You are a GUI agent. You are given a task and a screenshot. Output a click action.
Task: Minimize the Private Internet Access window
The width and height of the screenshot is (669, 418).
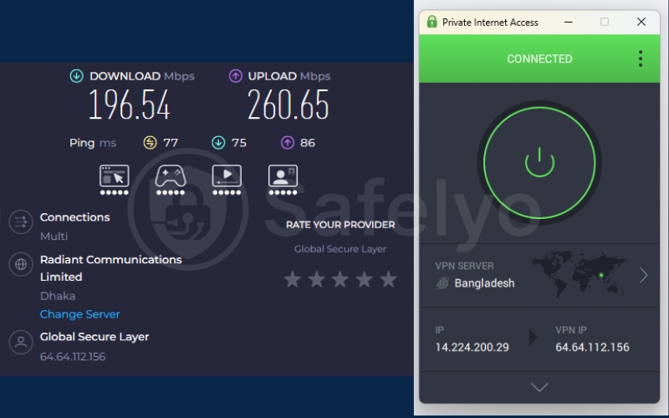pyautogui.click(x=568, y=22)
